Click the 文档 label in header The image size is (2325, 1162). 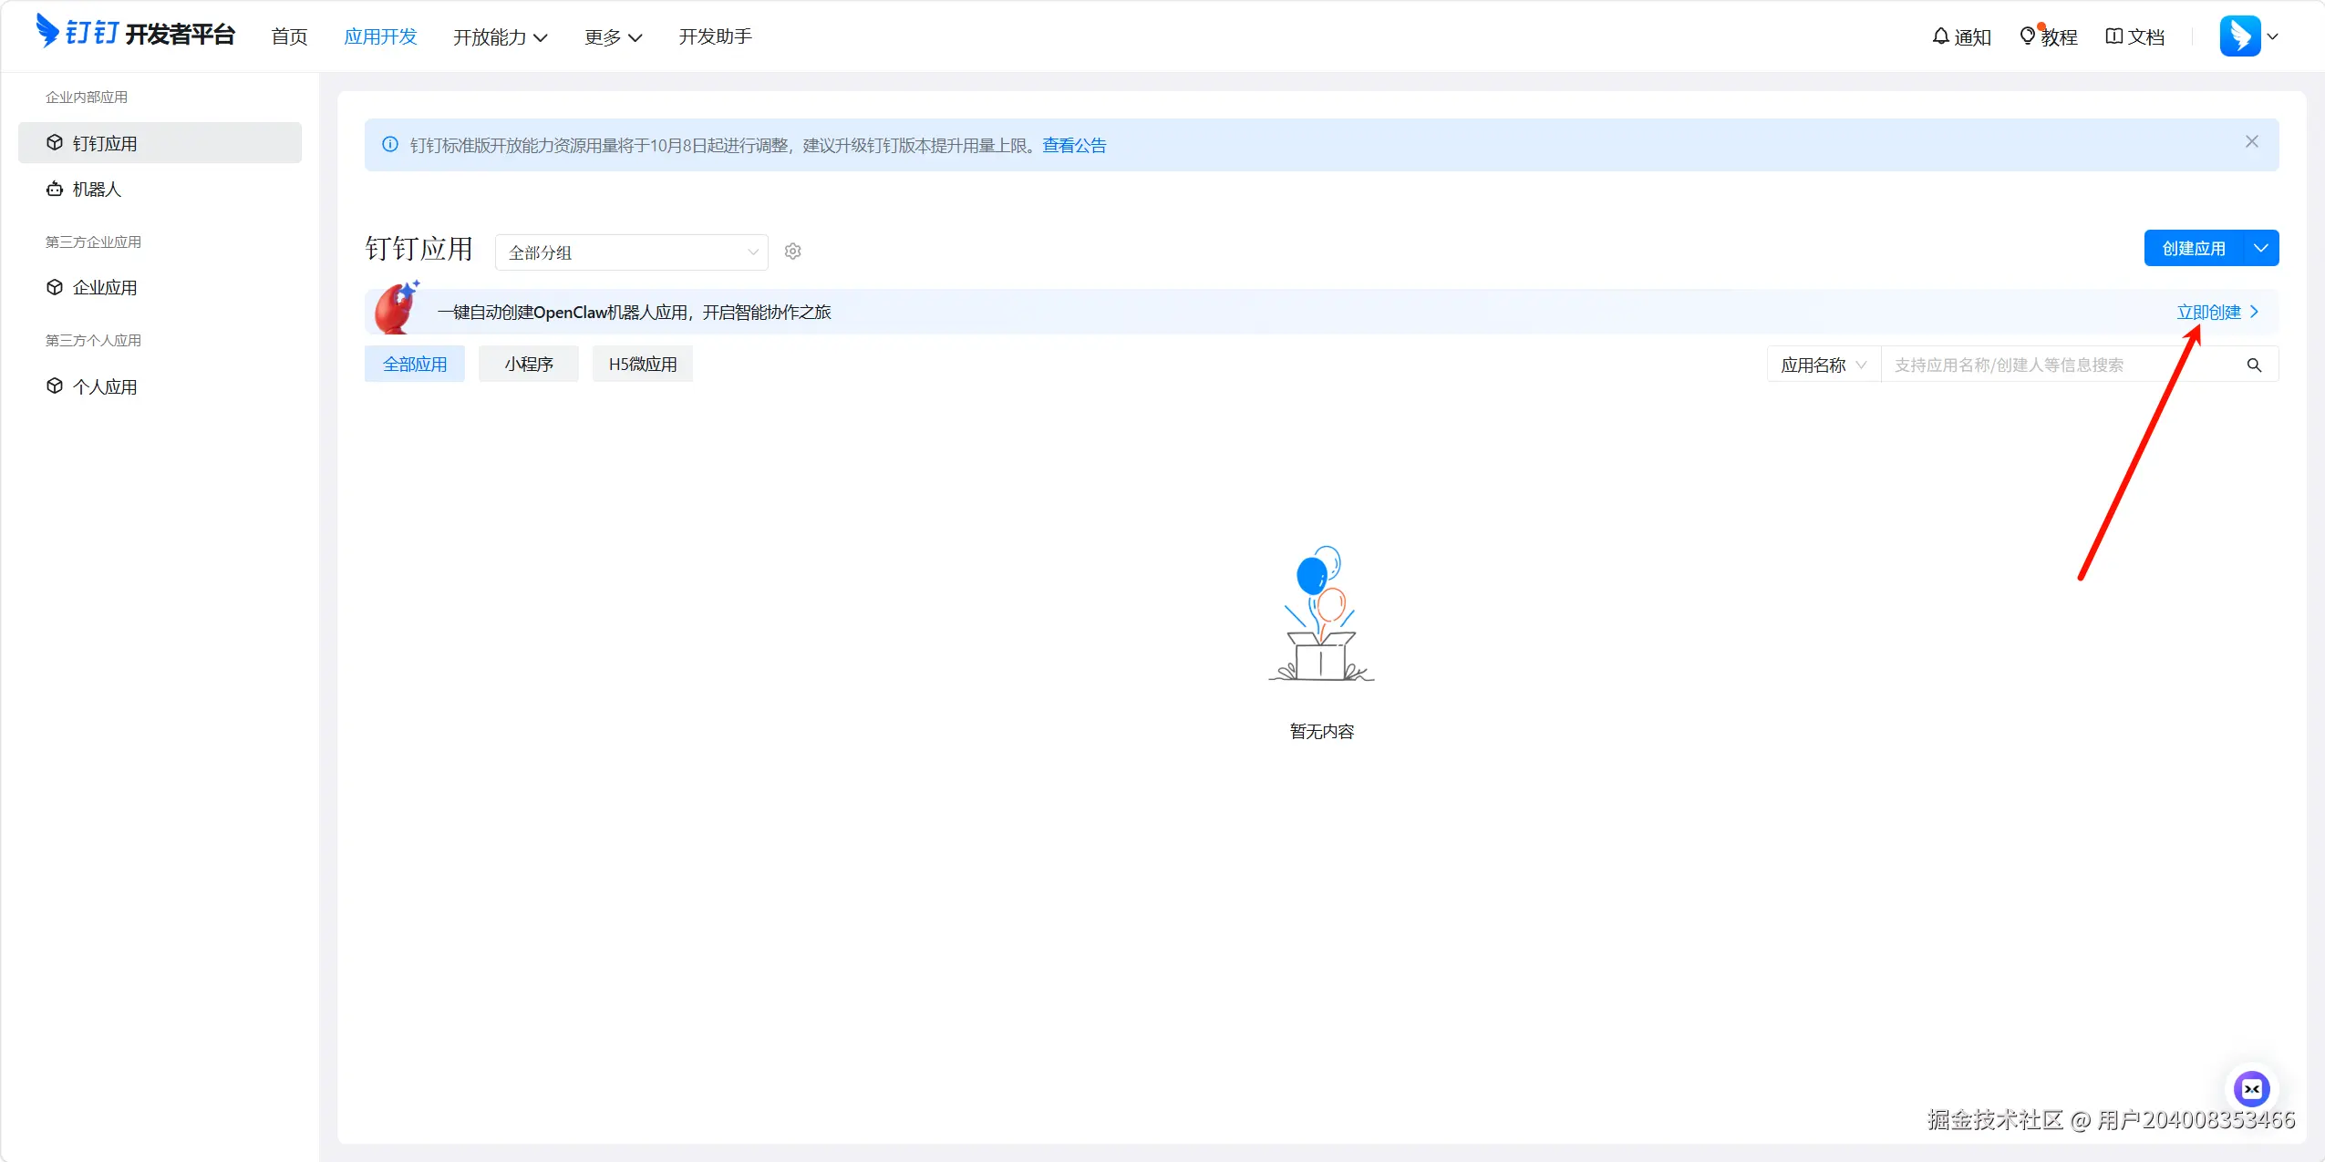coord(2146,37)
